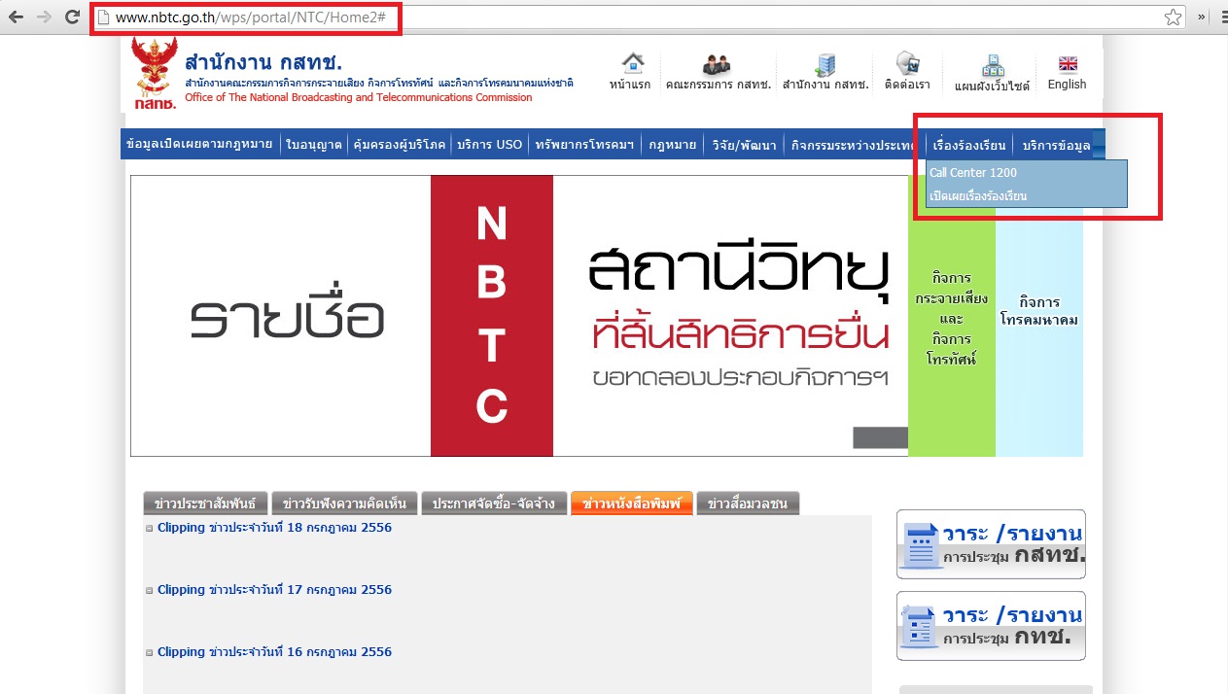The height and width of the screenshot is (694, 1228).
Task: Switch to the ข่าวสื่อมวลชน tab
Action: [748, 503]
